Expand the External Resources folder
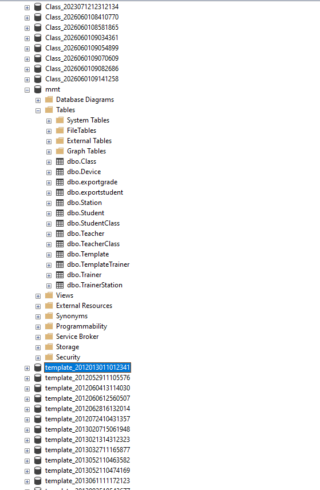The image size is (320, 490). [x=38, y=307]
